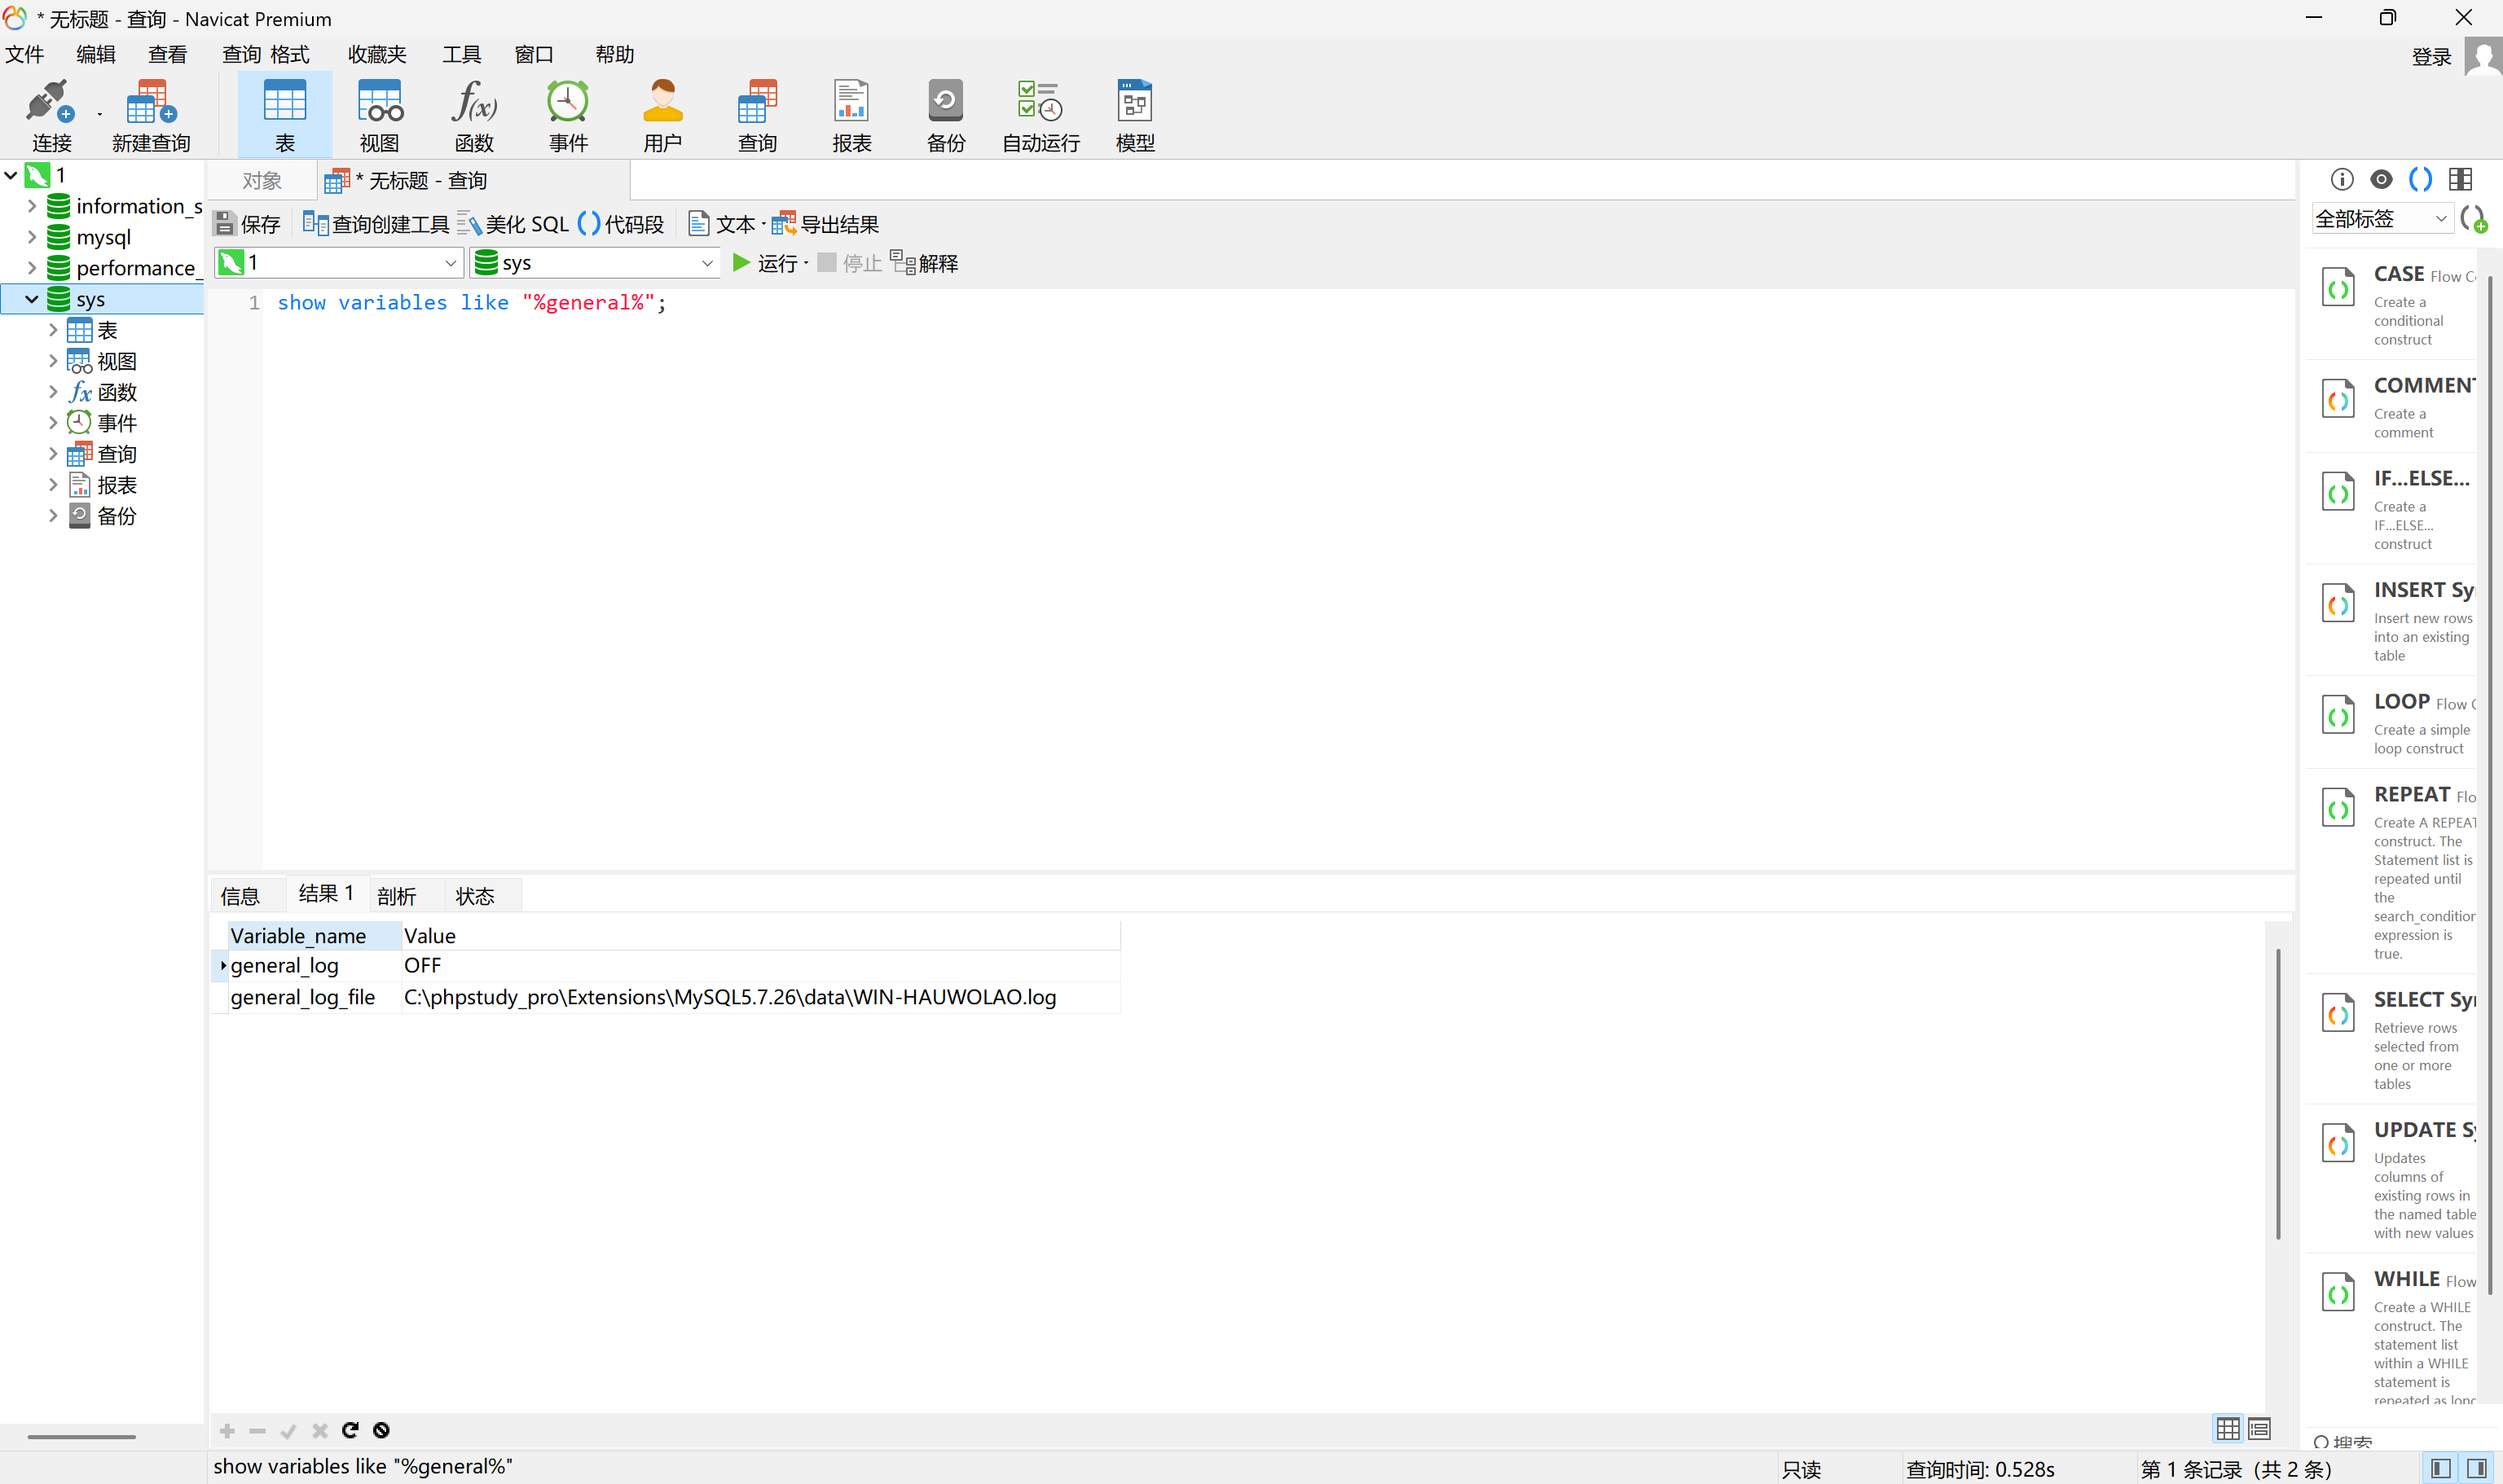Switch results to form view

coord(2259,1429)
